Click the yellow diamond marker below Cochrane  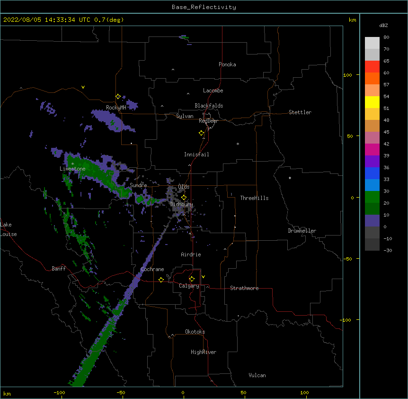pyautogui.click(x=161, y=280)
